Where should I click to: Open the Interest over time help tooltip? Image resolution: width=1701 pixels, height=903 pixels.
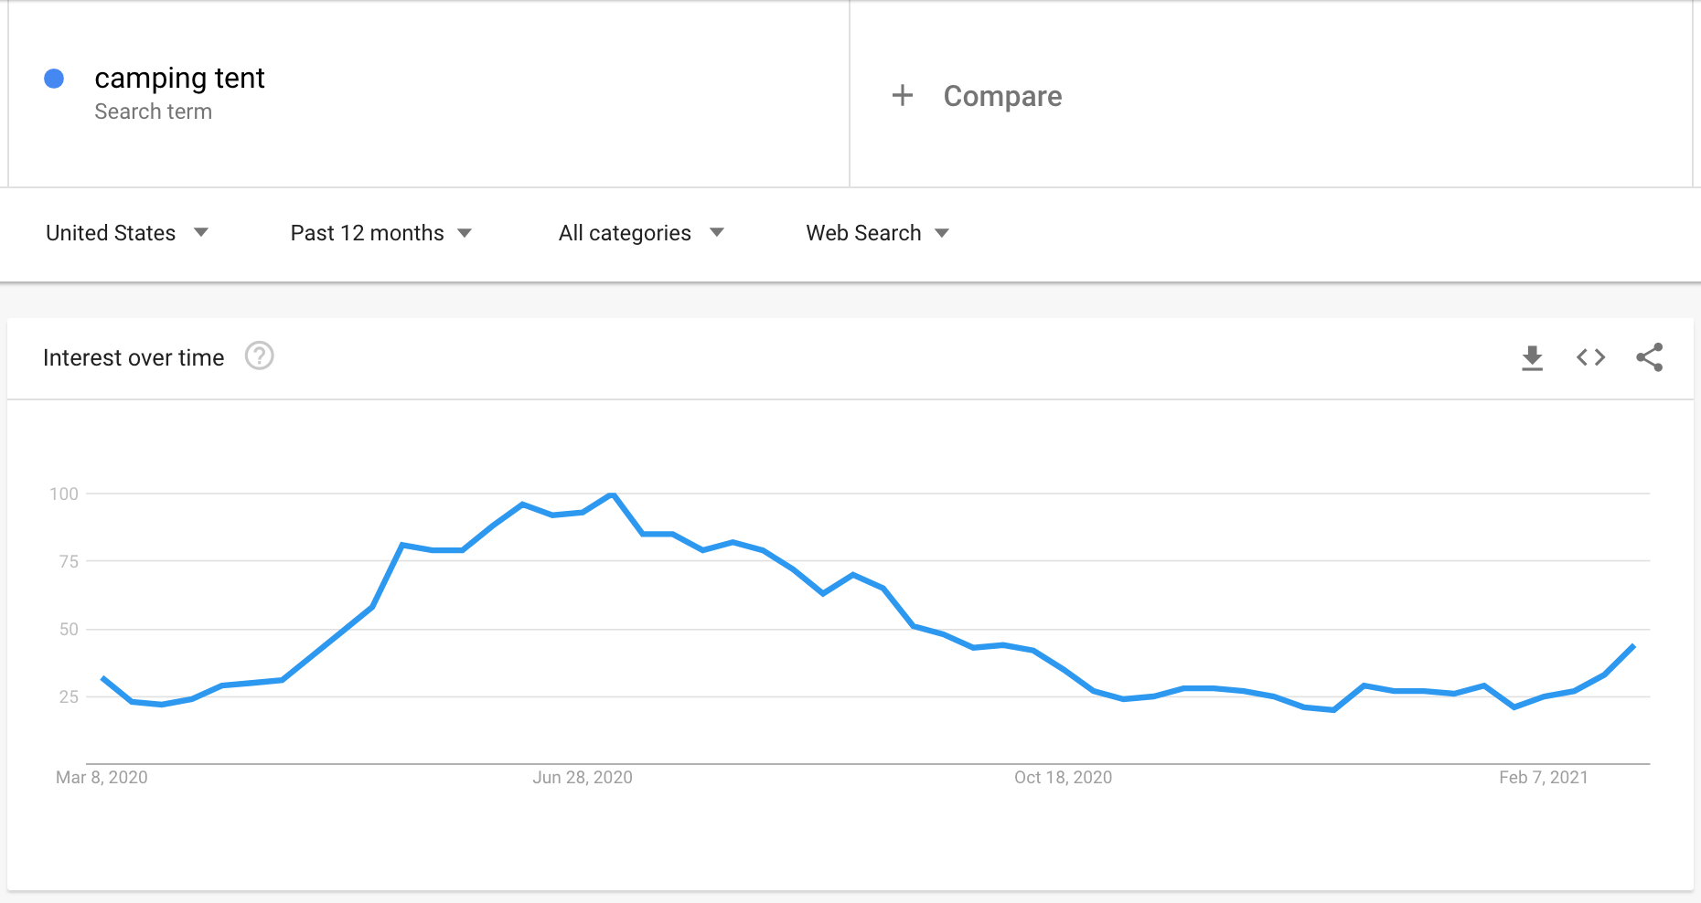tap(260, 356)
